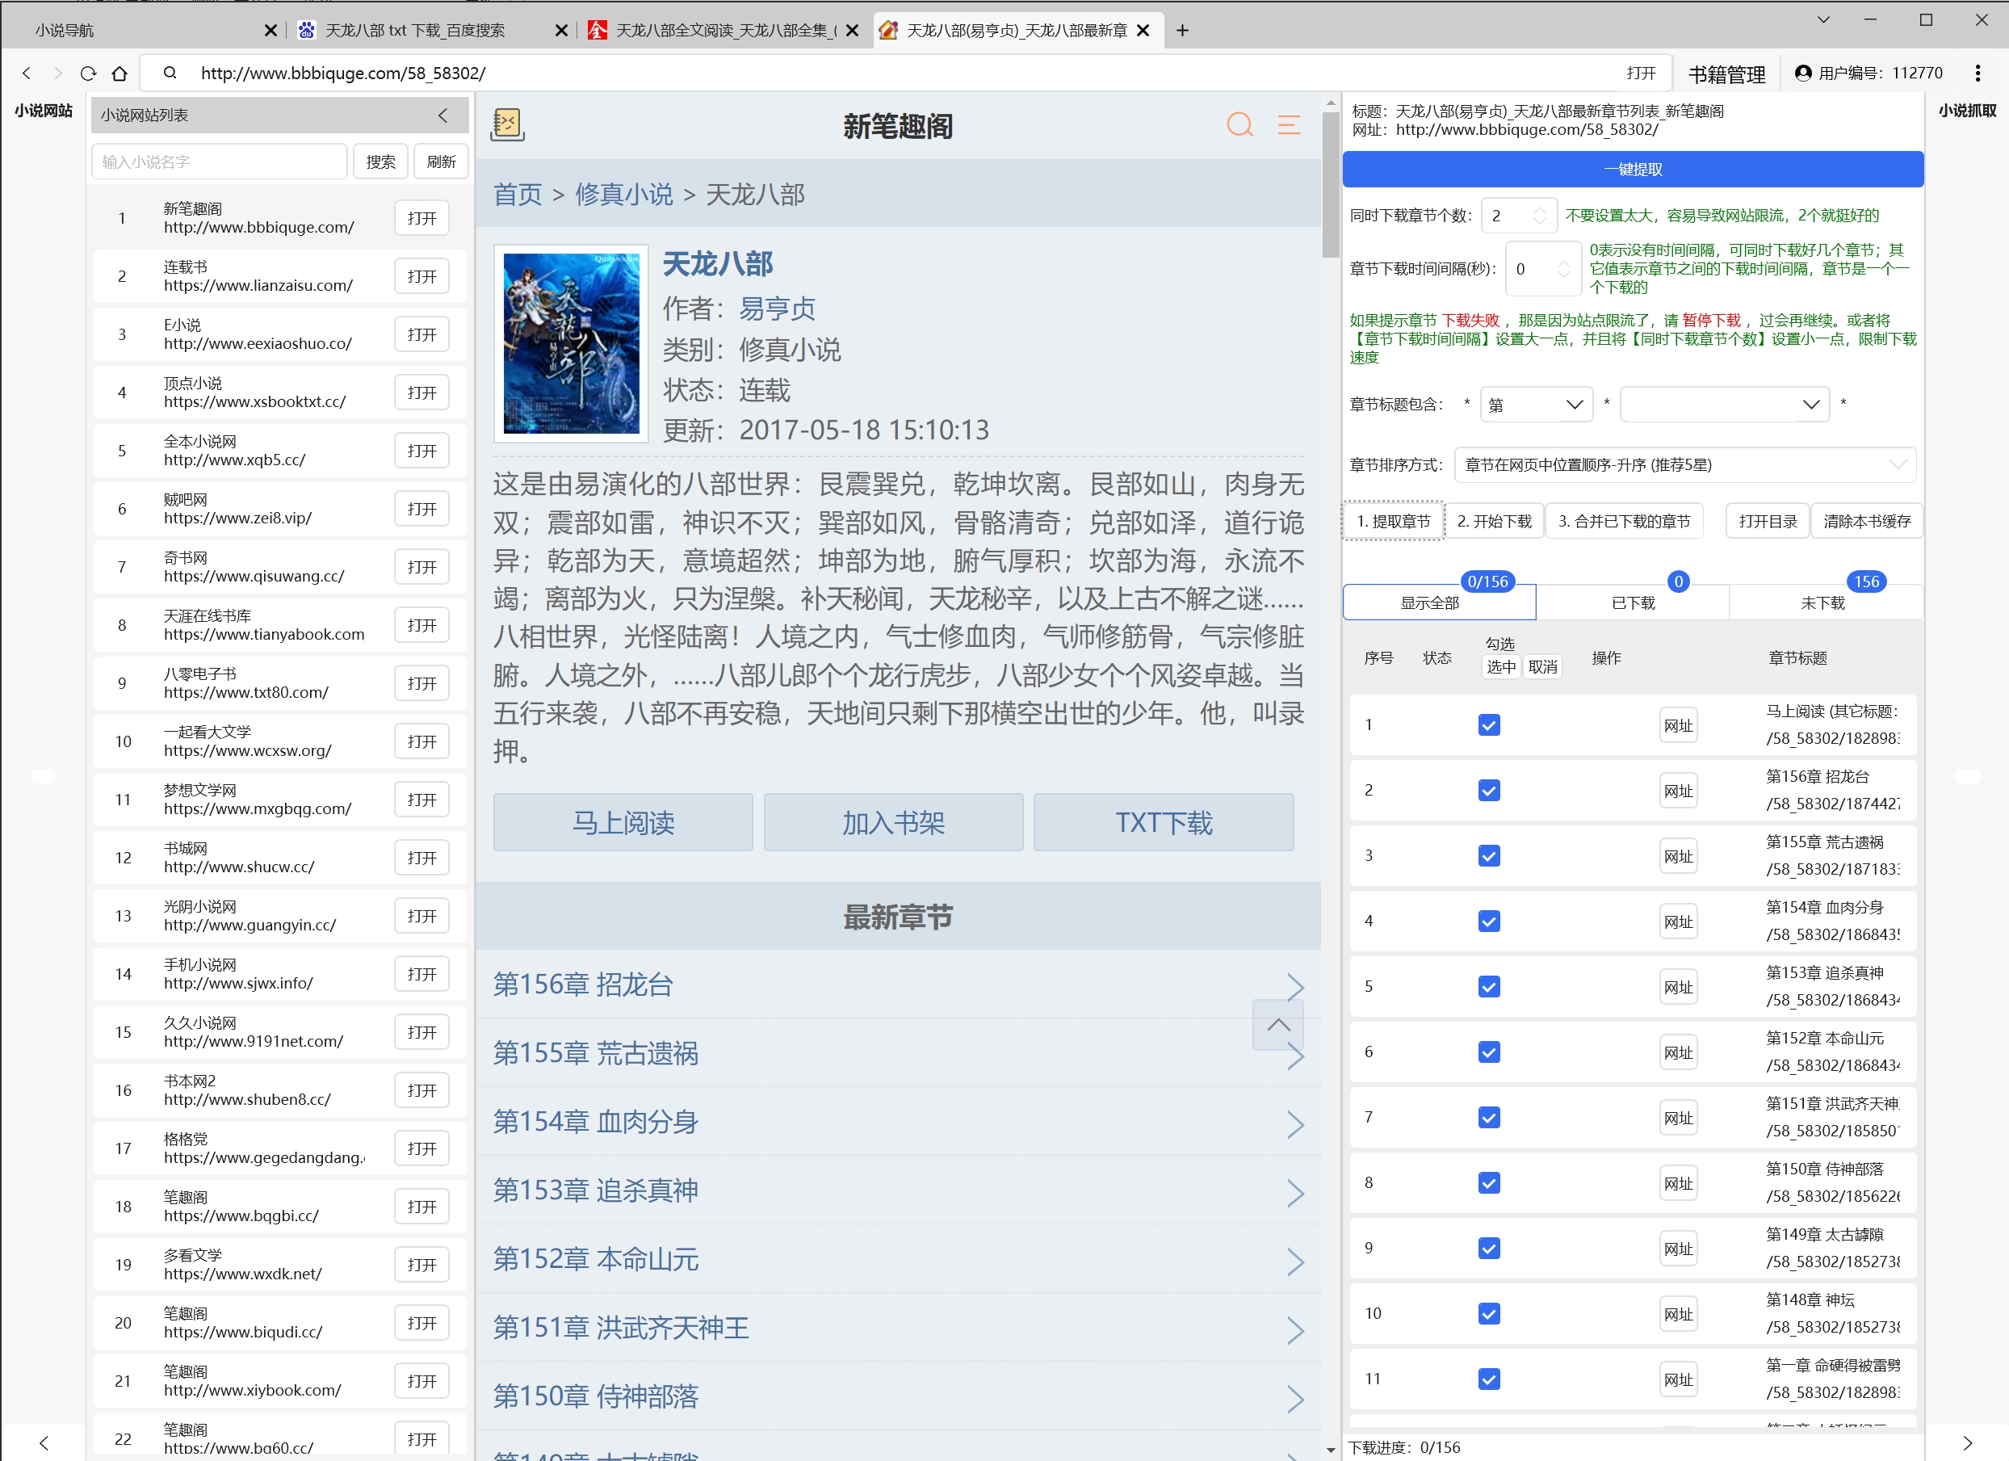This screenshot has width=2009, height=1461.
Task: Click the user account avatar icon
Action: (x=1802, y=73)
